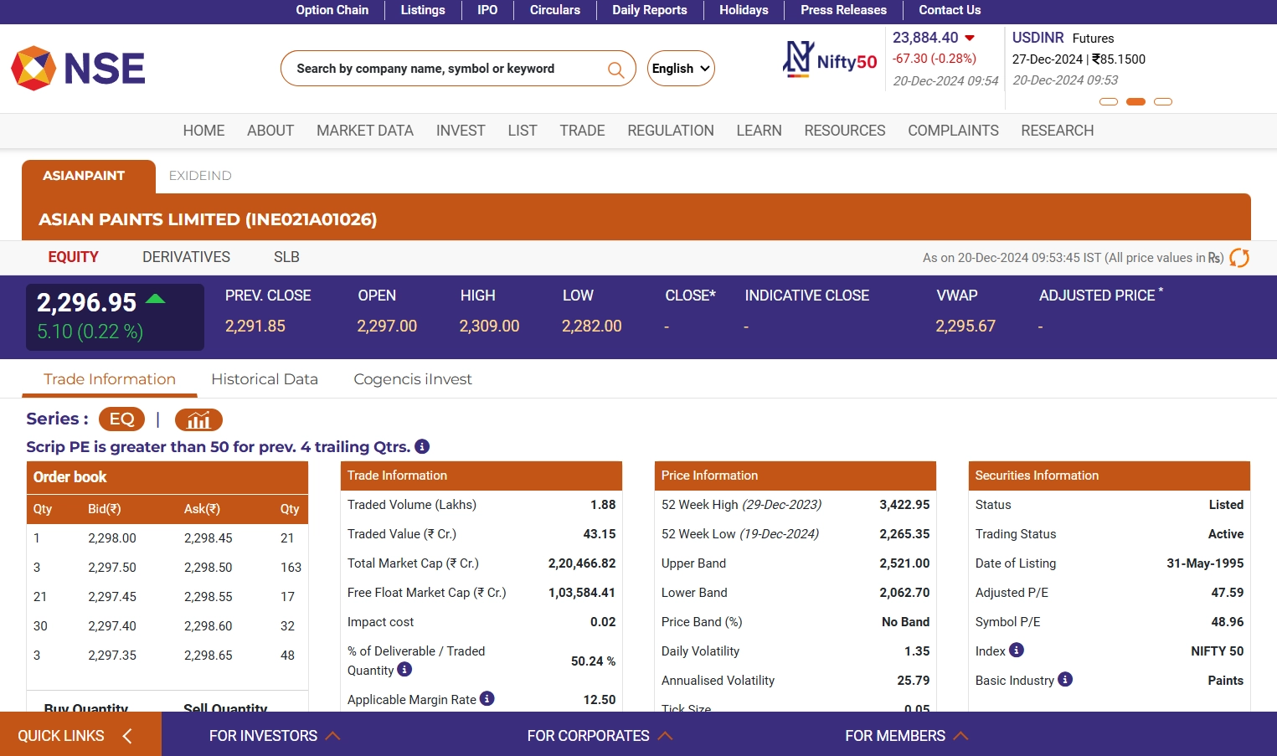The image size is (1277, 756).
Task: Collapse the Quick Links panel
Action: [x=127, y=736]
